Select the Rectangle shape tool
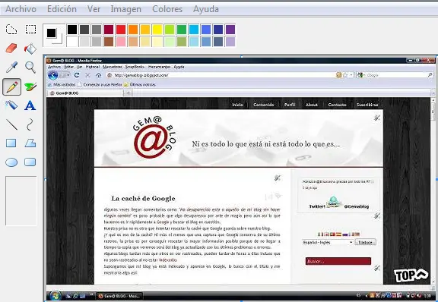 pos(11,143)
